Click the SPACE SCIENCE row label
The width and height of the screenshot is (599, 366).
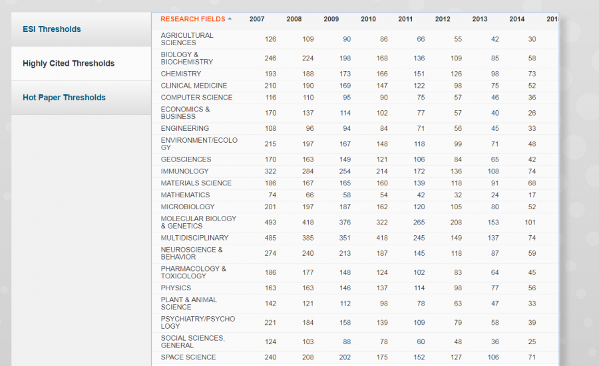188,357
